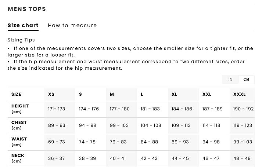Click the WAIST (cm) row label

tap(19, 142)
